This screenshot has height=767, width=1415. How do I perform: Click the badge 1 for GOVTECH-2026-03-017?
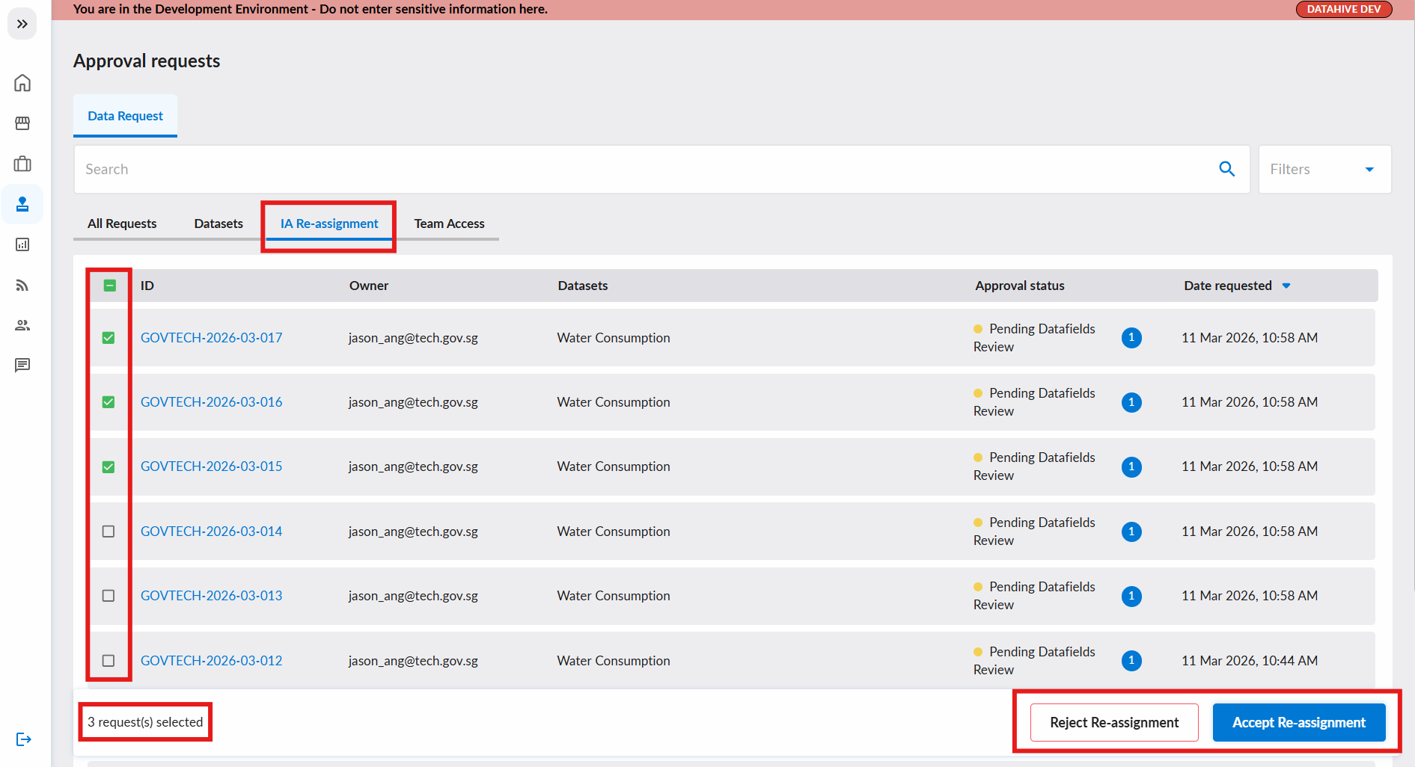click(x=1131, y=338)
